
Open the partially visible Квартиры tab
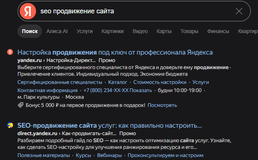[x=248, y=31]
